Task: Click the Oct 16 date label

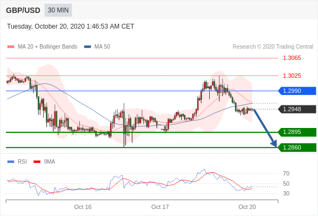Action: (x=83, y=207)
